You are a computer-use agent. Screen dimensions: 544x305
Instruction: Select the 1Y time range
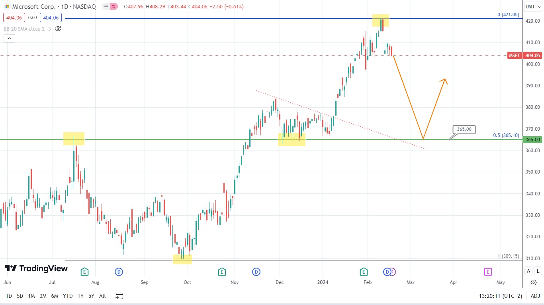point(80,296)
